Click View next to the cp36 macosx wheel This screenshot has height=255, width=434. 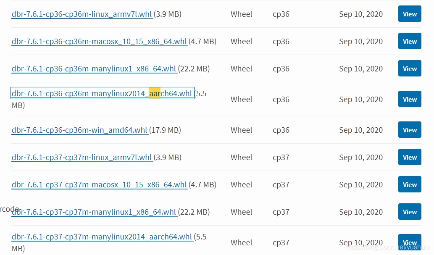[x=409, y=41]
